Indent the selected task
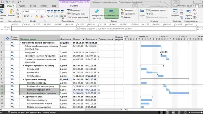This screenshot has height=114, width=203. coord(52,16)
